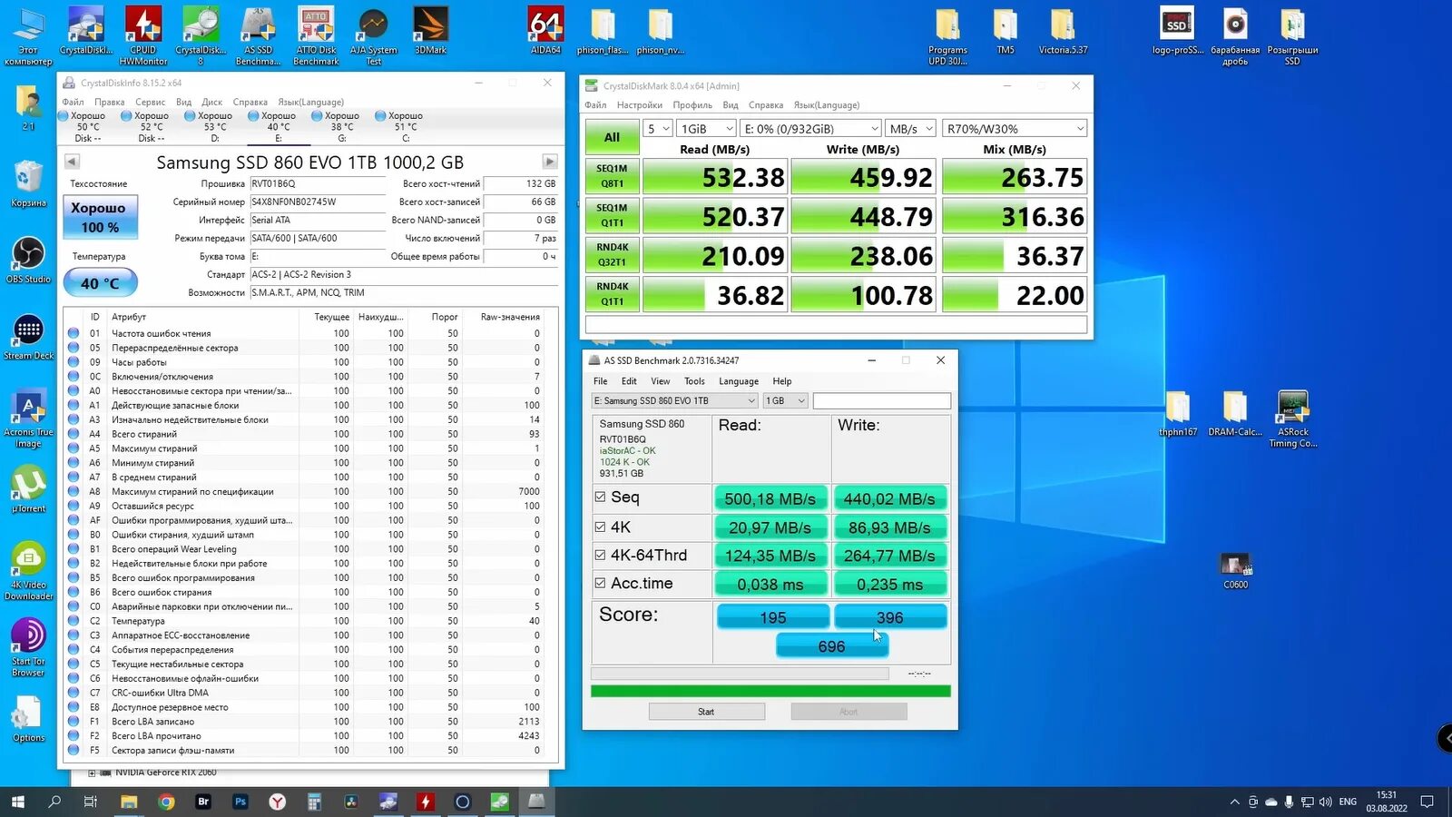Open the View menu in AS SSD Benchmark
Image resolution: width=1452 pixels, height=817 pixels.
[x=661, y=381]
